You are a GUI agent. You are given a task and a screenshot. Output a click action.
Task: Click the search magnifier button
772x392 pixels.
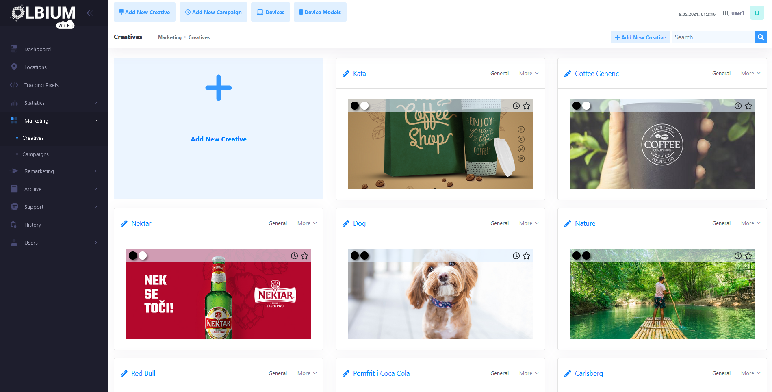click(761, 37)
